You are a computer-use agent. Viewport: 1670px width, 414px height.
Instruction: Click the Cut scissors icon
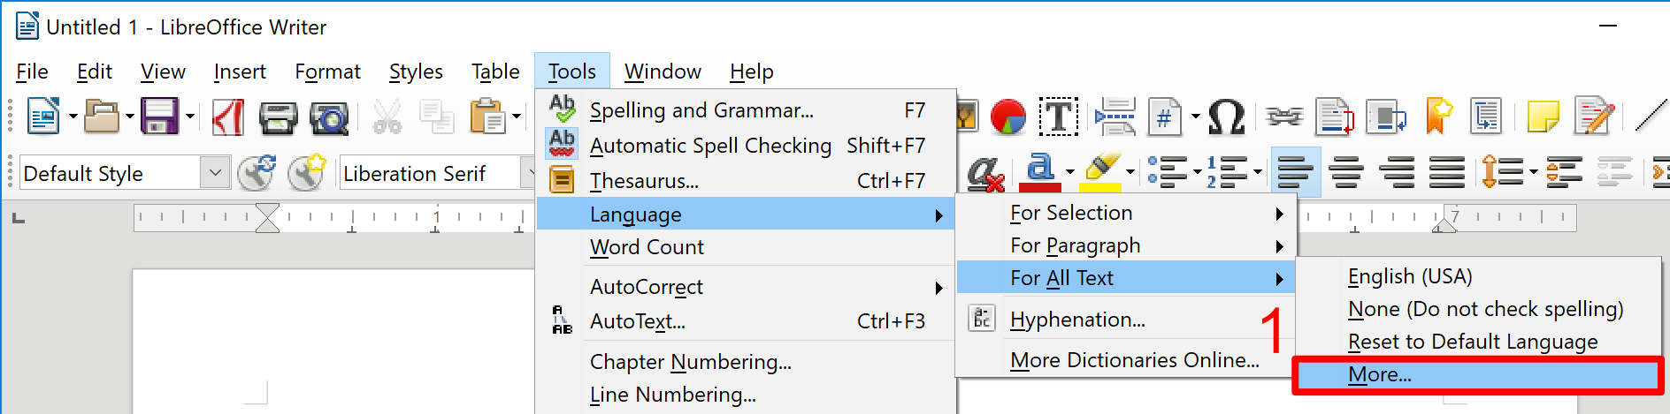point(387,117)
